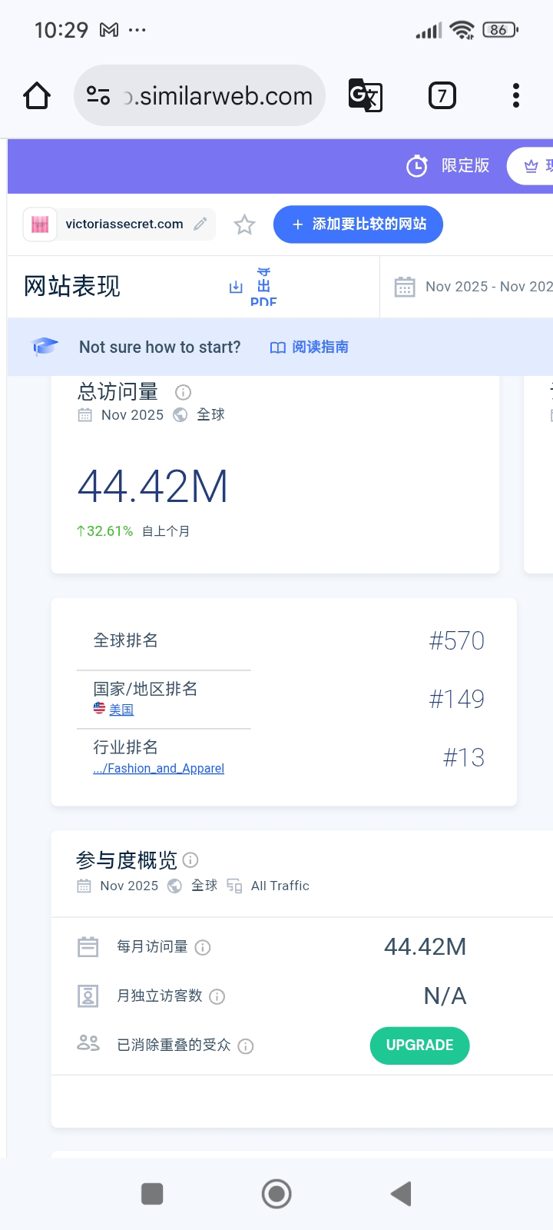The width and height of the screenshot is (553, 1230).
Task: Tap the 网站表现 page heading
Action: pos(72,287)
